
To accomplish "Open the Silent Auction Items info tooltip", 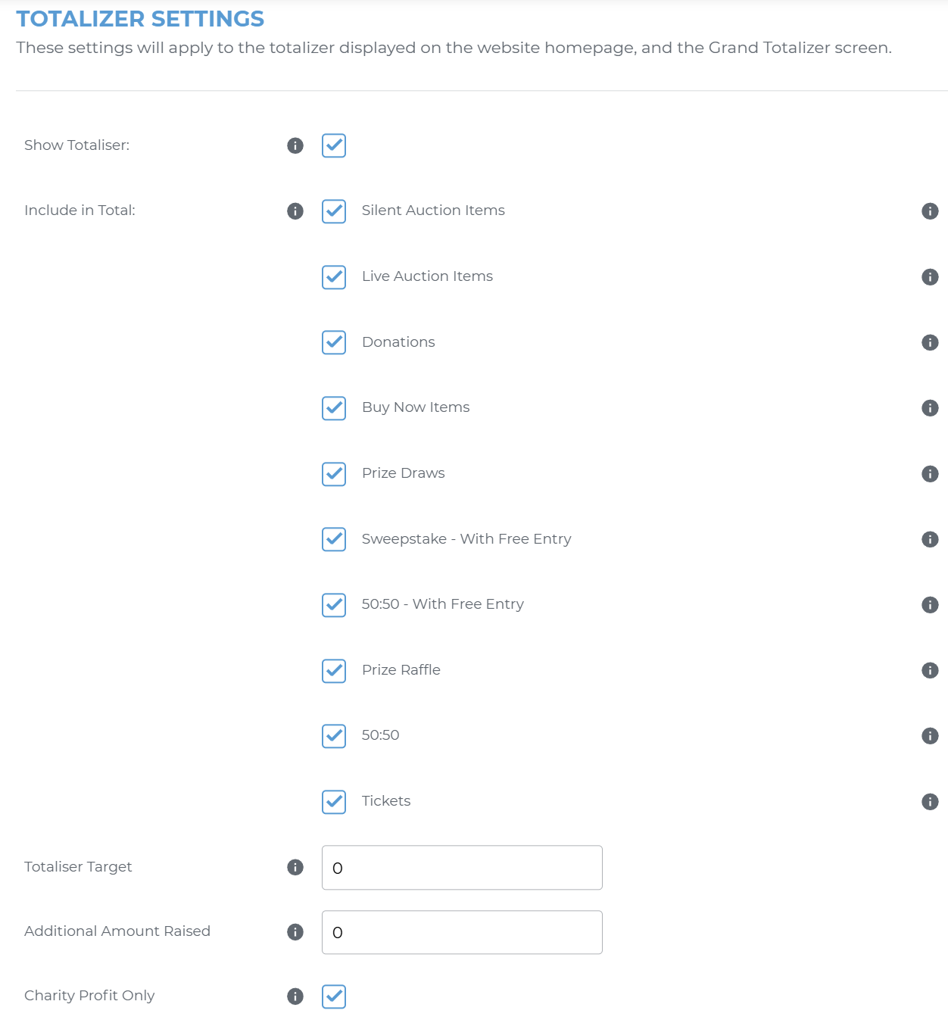I will click(x=931, y=212).
